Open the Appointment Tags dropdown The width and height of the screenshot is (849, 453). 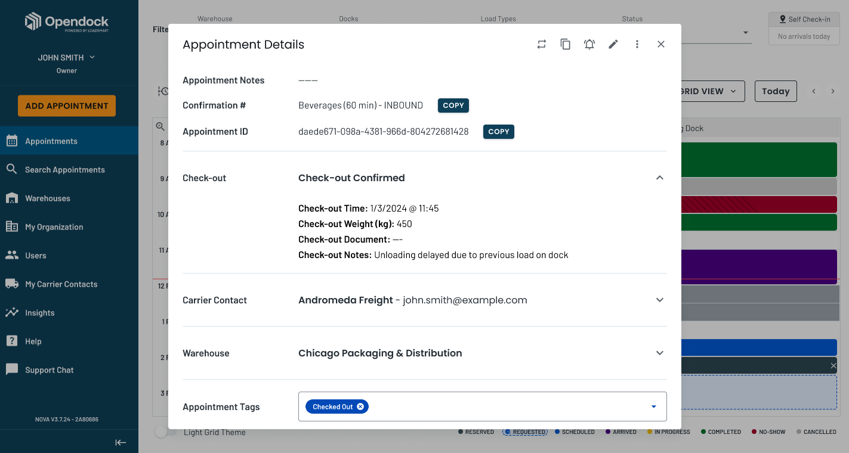click(654, 407)
